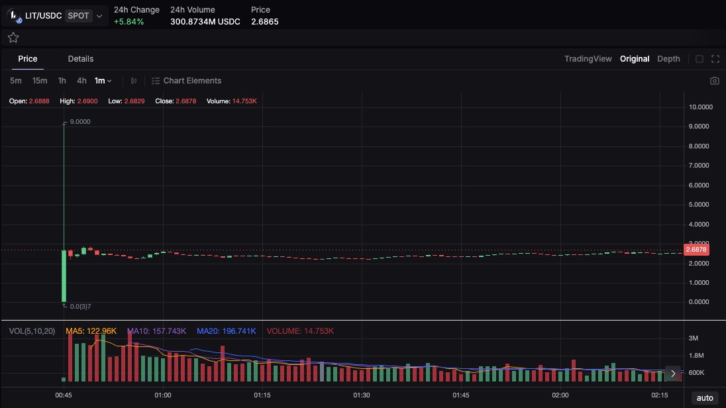Switch to the Details tab
This screenshot has height=408, width=726.
click(x=81, y=59)
